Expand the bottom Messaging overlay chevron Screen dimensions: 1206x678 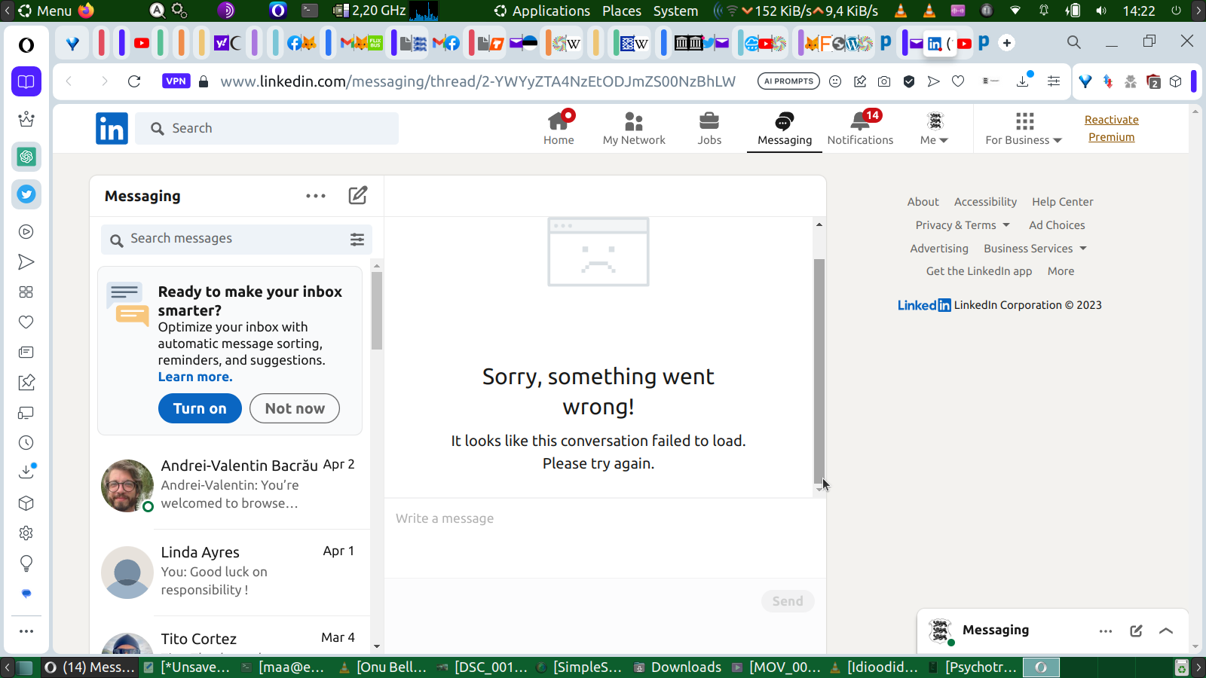point(1166,631)
